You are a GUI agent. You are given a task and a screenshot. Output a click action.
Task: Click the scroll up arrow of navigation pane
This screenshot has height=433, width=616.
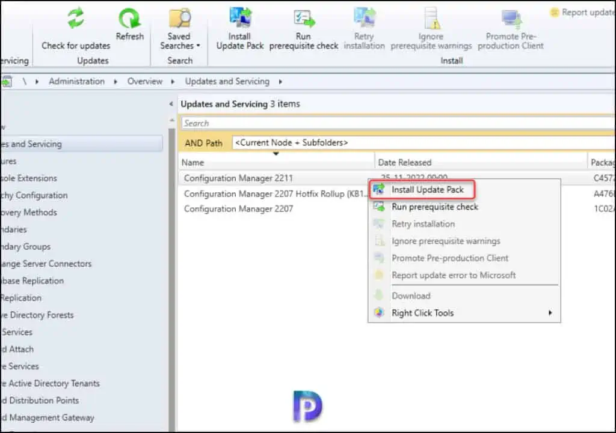(171, 120)
